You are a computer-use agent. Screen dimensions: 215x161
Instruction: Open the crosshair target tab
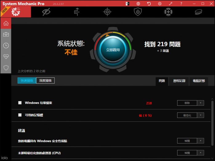[107, 12]
